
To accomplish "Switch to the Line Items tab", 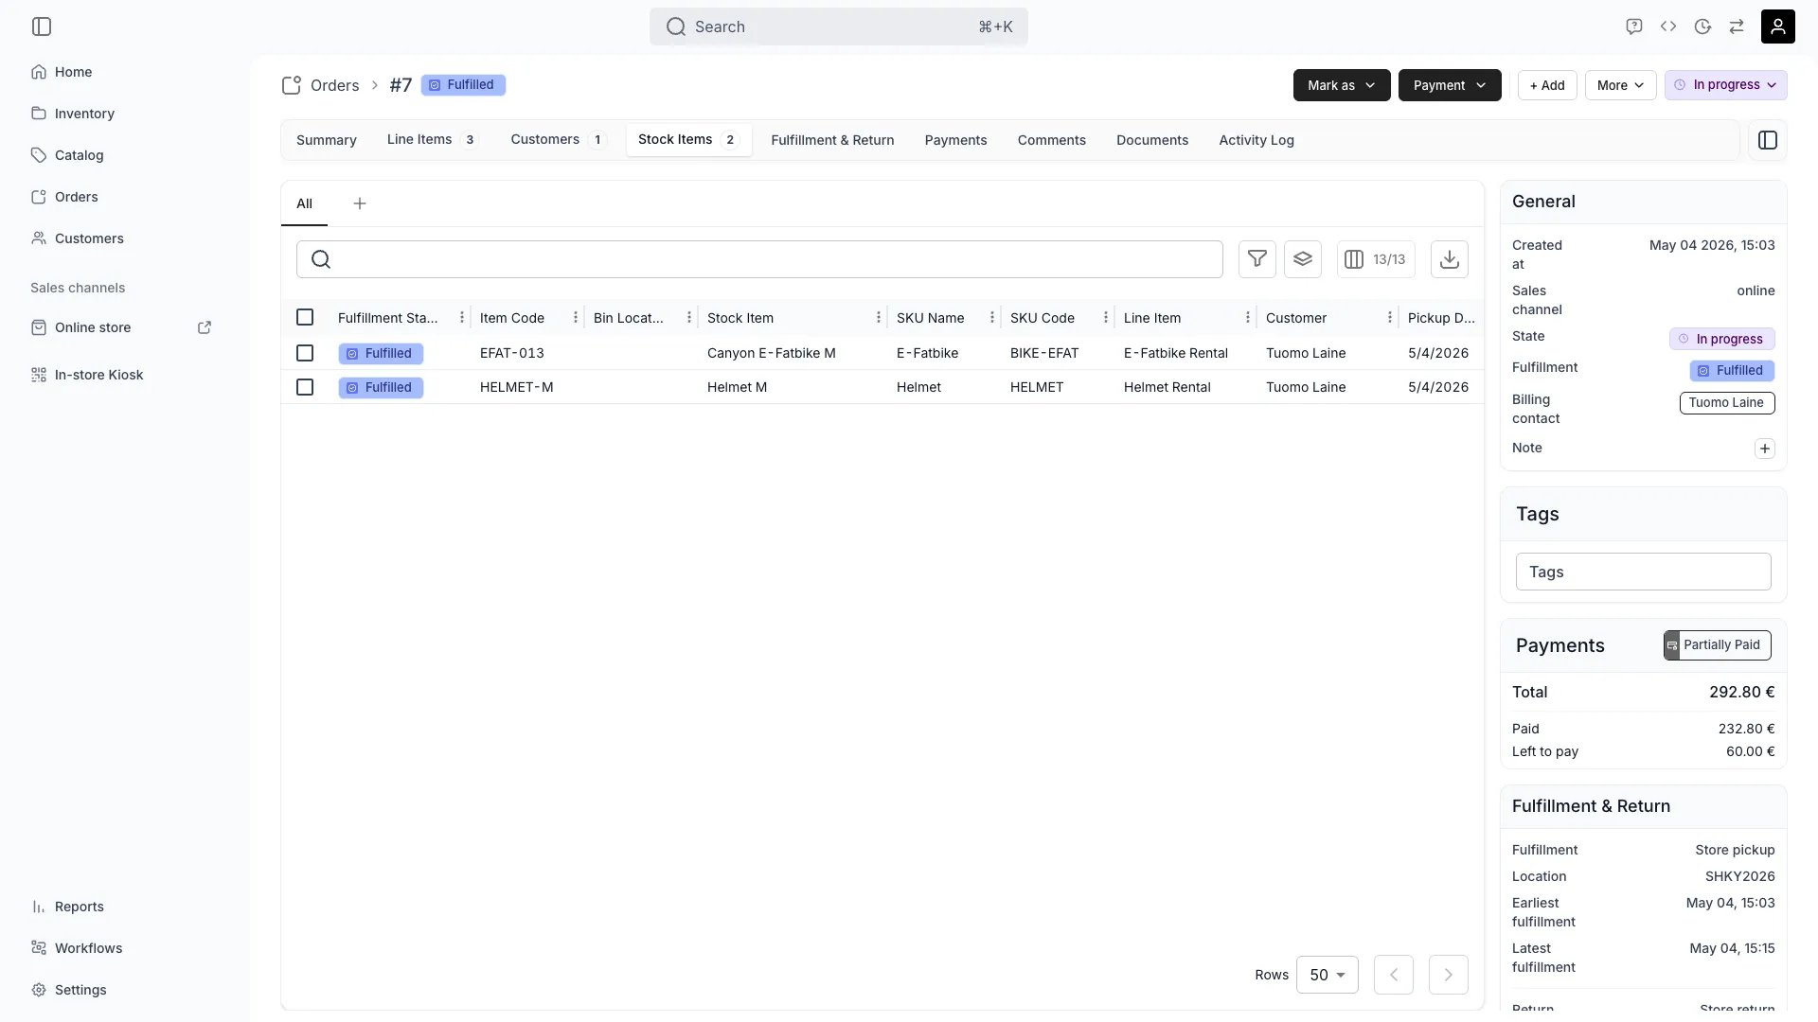I will tap(433, 140).
